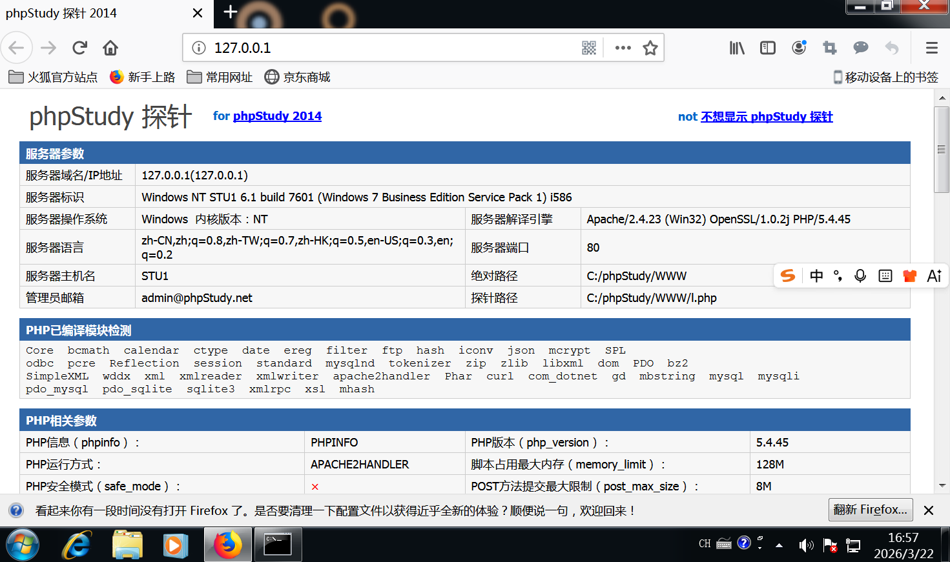Toggle Sogou punctuation mode icon
The image size is (950, 562).
point(838,276)
